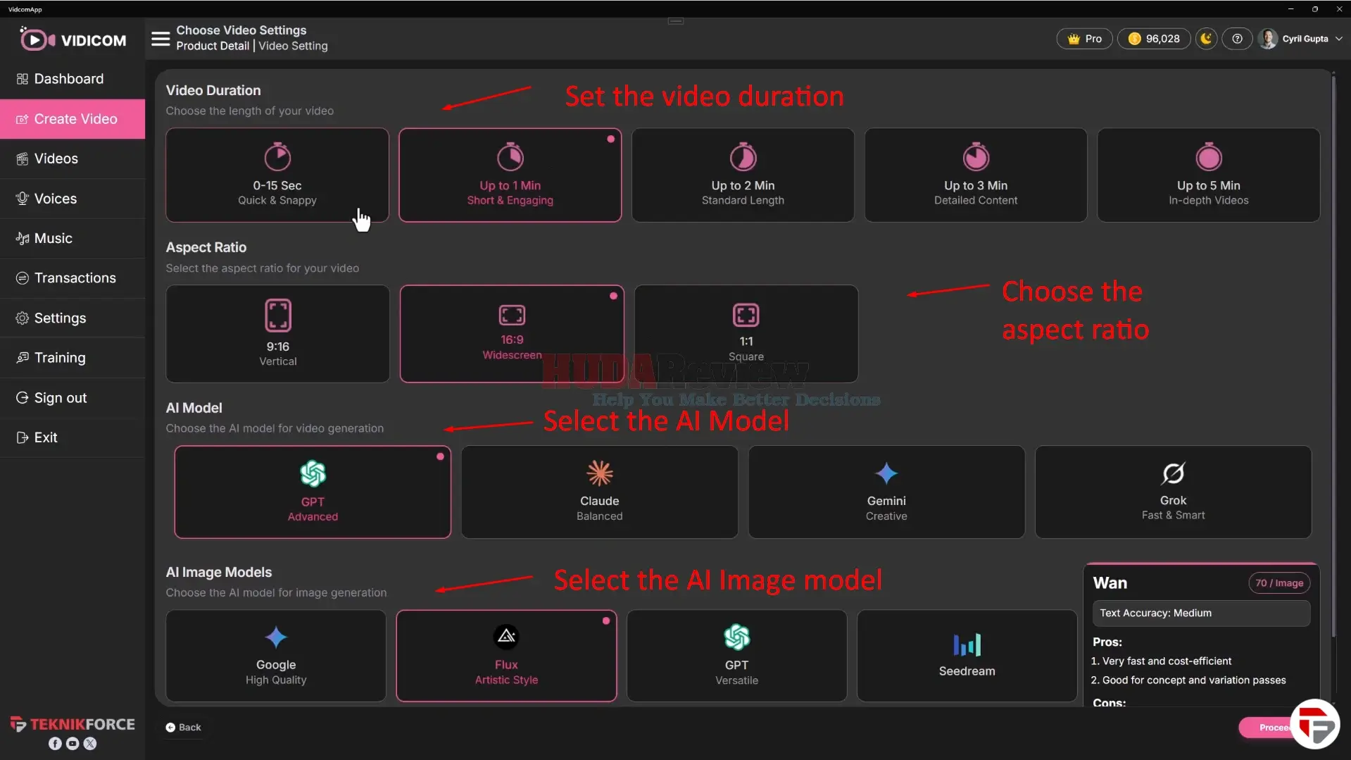
Task: Click the Product Detail breadcrumb
Action: (213, 46)
